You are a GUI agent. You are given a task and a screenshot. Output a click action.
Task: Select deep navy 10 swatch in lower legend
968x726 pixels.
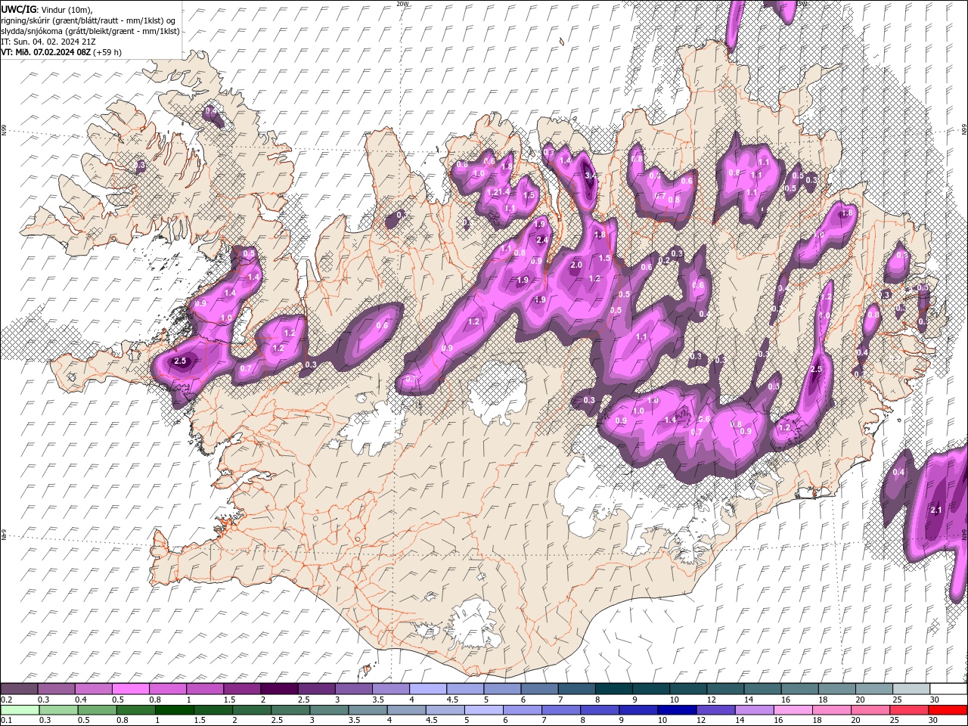(676, 710)
